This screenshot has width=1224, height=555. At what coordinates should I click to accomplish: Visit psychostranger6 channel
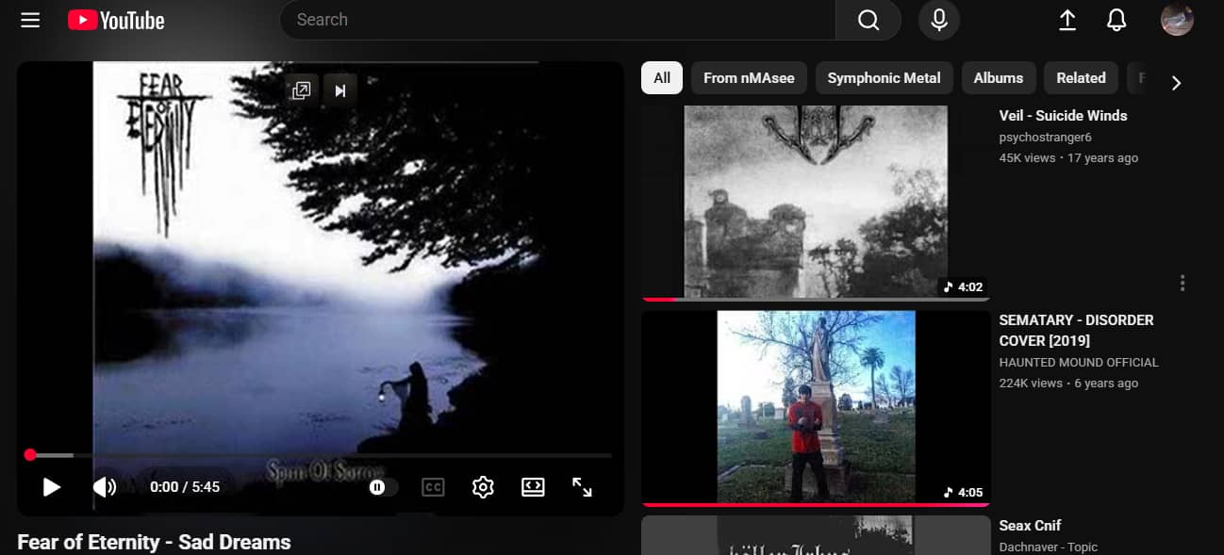coord(1045,138)
